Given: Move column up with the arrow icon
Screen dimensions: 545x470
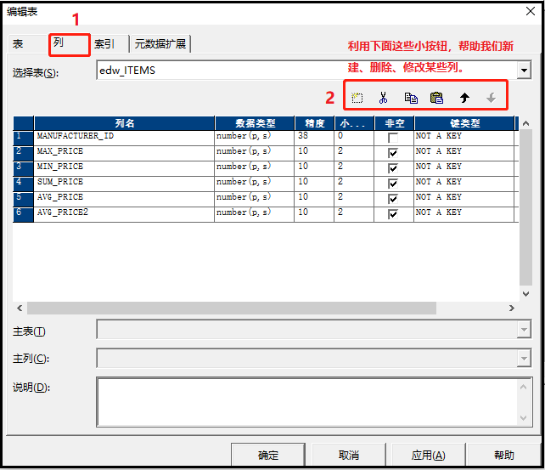Looking at the screenshot, I should 464,98.
